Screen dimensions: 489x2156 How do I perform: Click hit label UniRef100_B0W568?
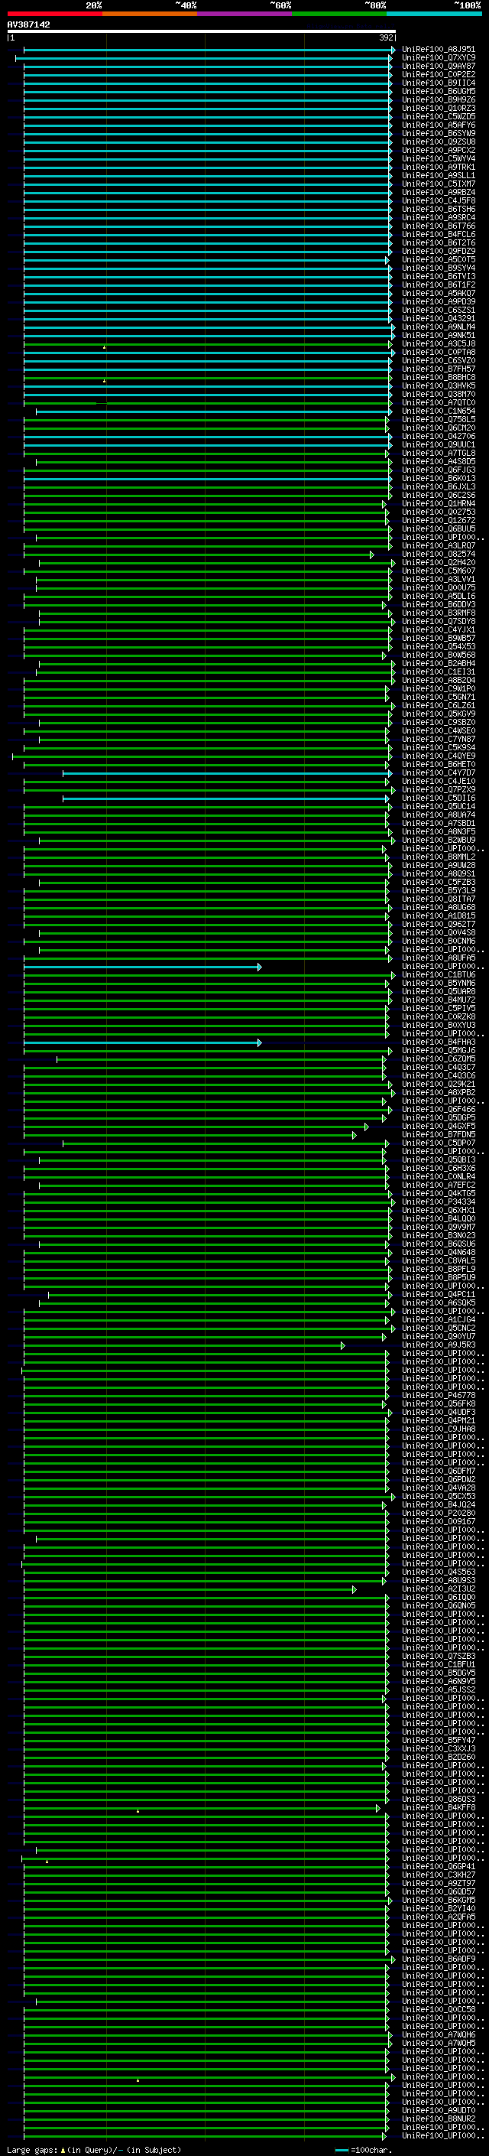pos(439,655)
